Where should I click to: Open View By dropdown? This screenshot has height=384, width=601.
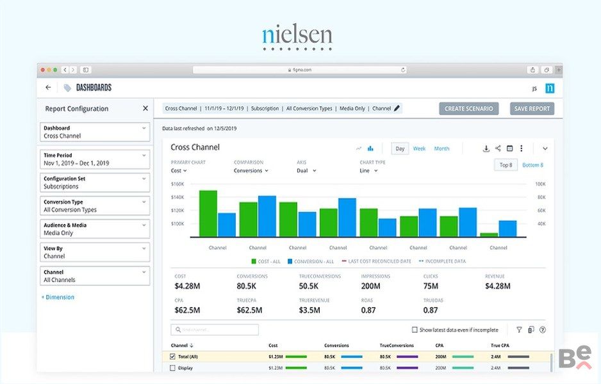(x=95, y=252)
